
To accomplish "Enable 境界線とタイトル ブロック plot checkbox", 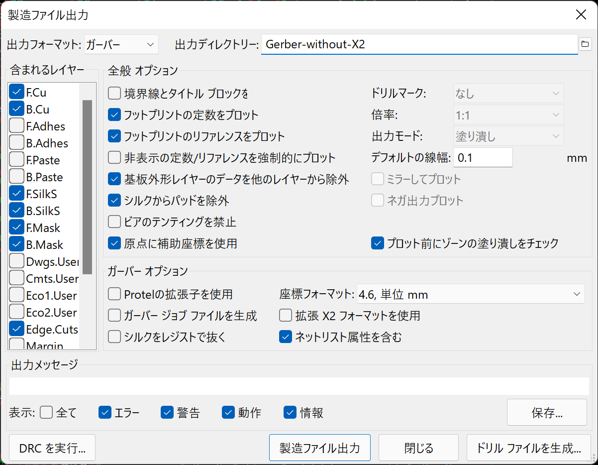I will pyautogui.click(x=114, y=93).
